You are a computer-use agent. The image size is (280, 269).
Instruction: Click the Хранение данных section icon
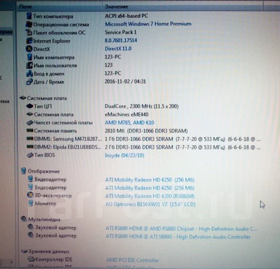coord(24,252)
